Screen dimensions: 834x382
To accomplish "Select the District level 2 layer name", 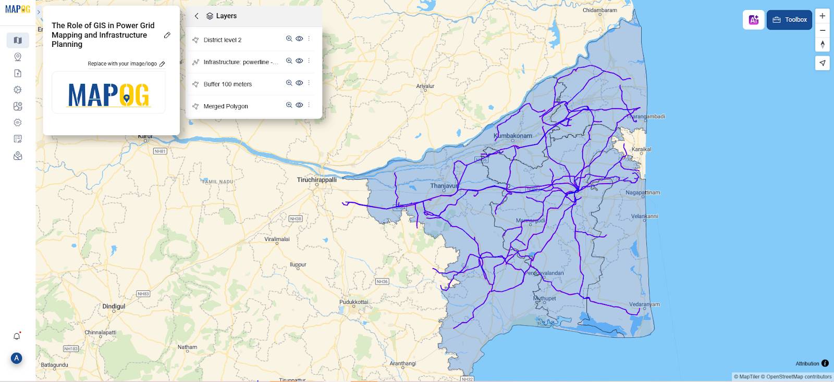I will pos(223,40).
